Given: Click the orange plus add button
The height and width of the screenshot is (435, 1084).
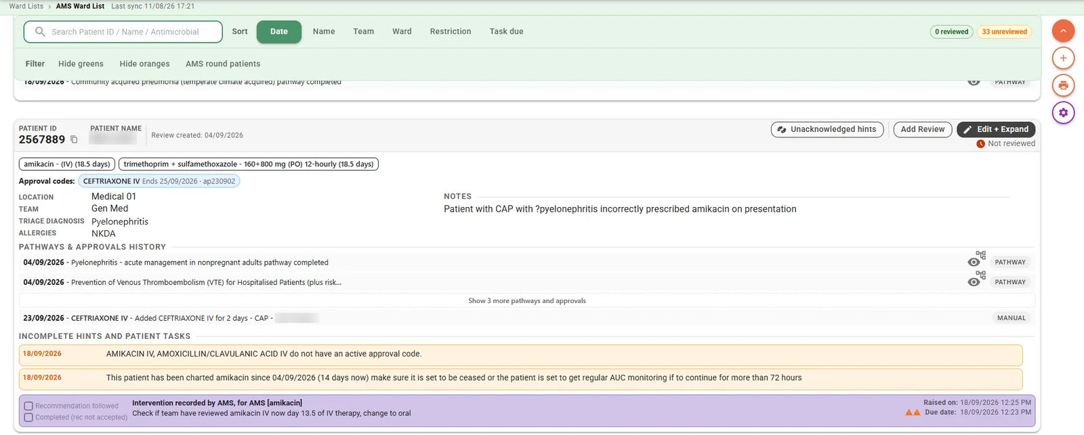Looking at the screenshot, I should (x=1063, y=58).
